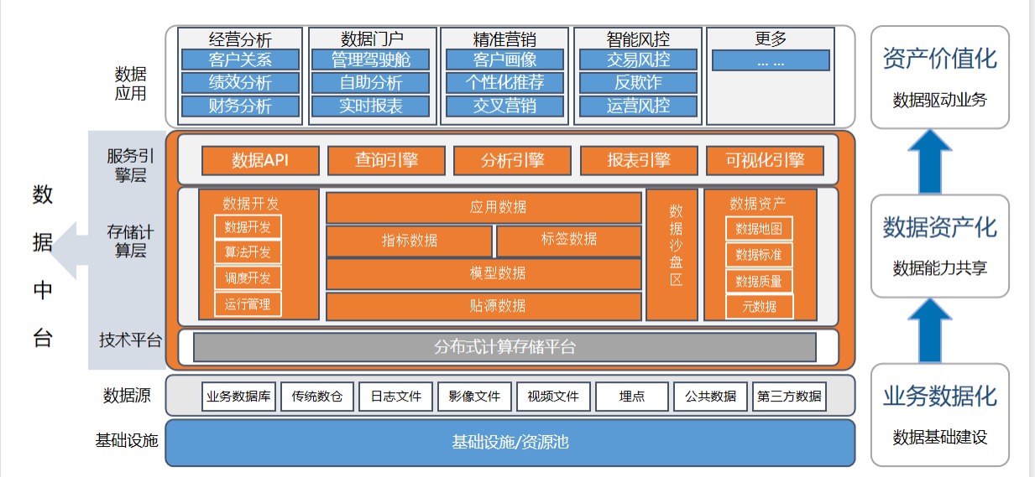Select the 可视化引擎 block
Viewport: 1035px width, 477px height.
pos(764,160)
